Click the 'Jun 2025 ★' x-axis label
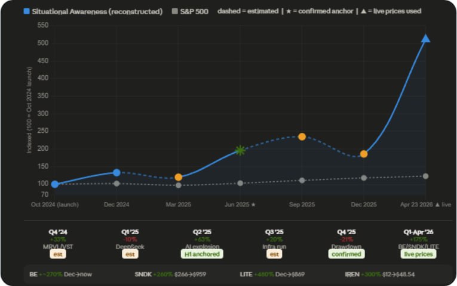Screen dimensions: 457x286 [x=240, y=204]
